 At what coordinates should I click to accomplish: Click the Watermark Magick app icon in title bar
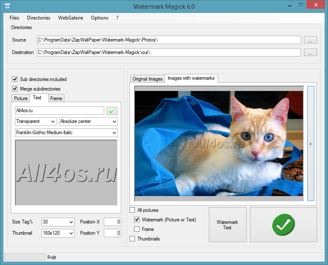point(7,6)
